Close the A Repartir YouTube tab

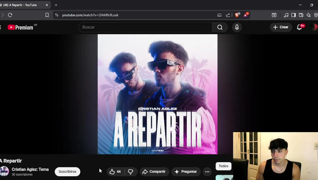coord(47,5)
